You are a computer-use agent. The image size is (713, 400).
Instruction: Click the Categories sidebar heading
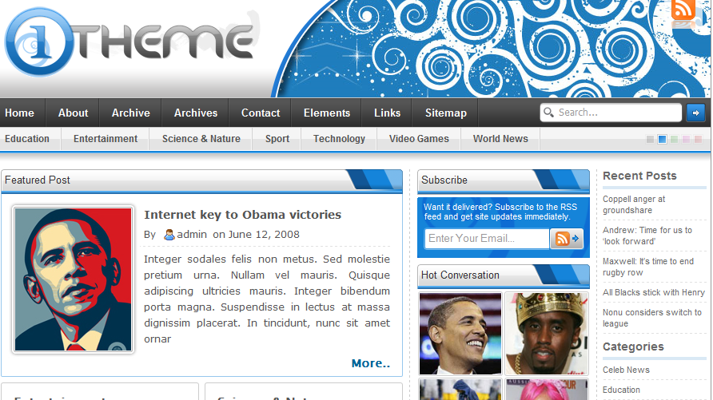point(633,347)
